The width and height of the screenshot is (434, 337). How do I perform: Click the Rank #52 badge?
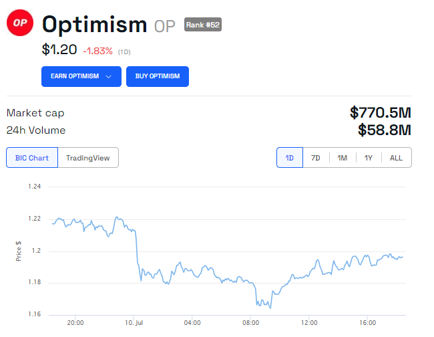202,25
